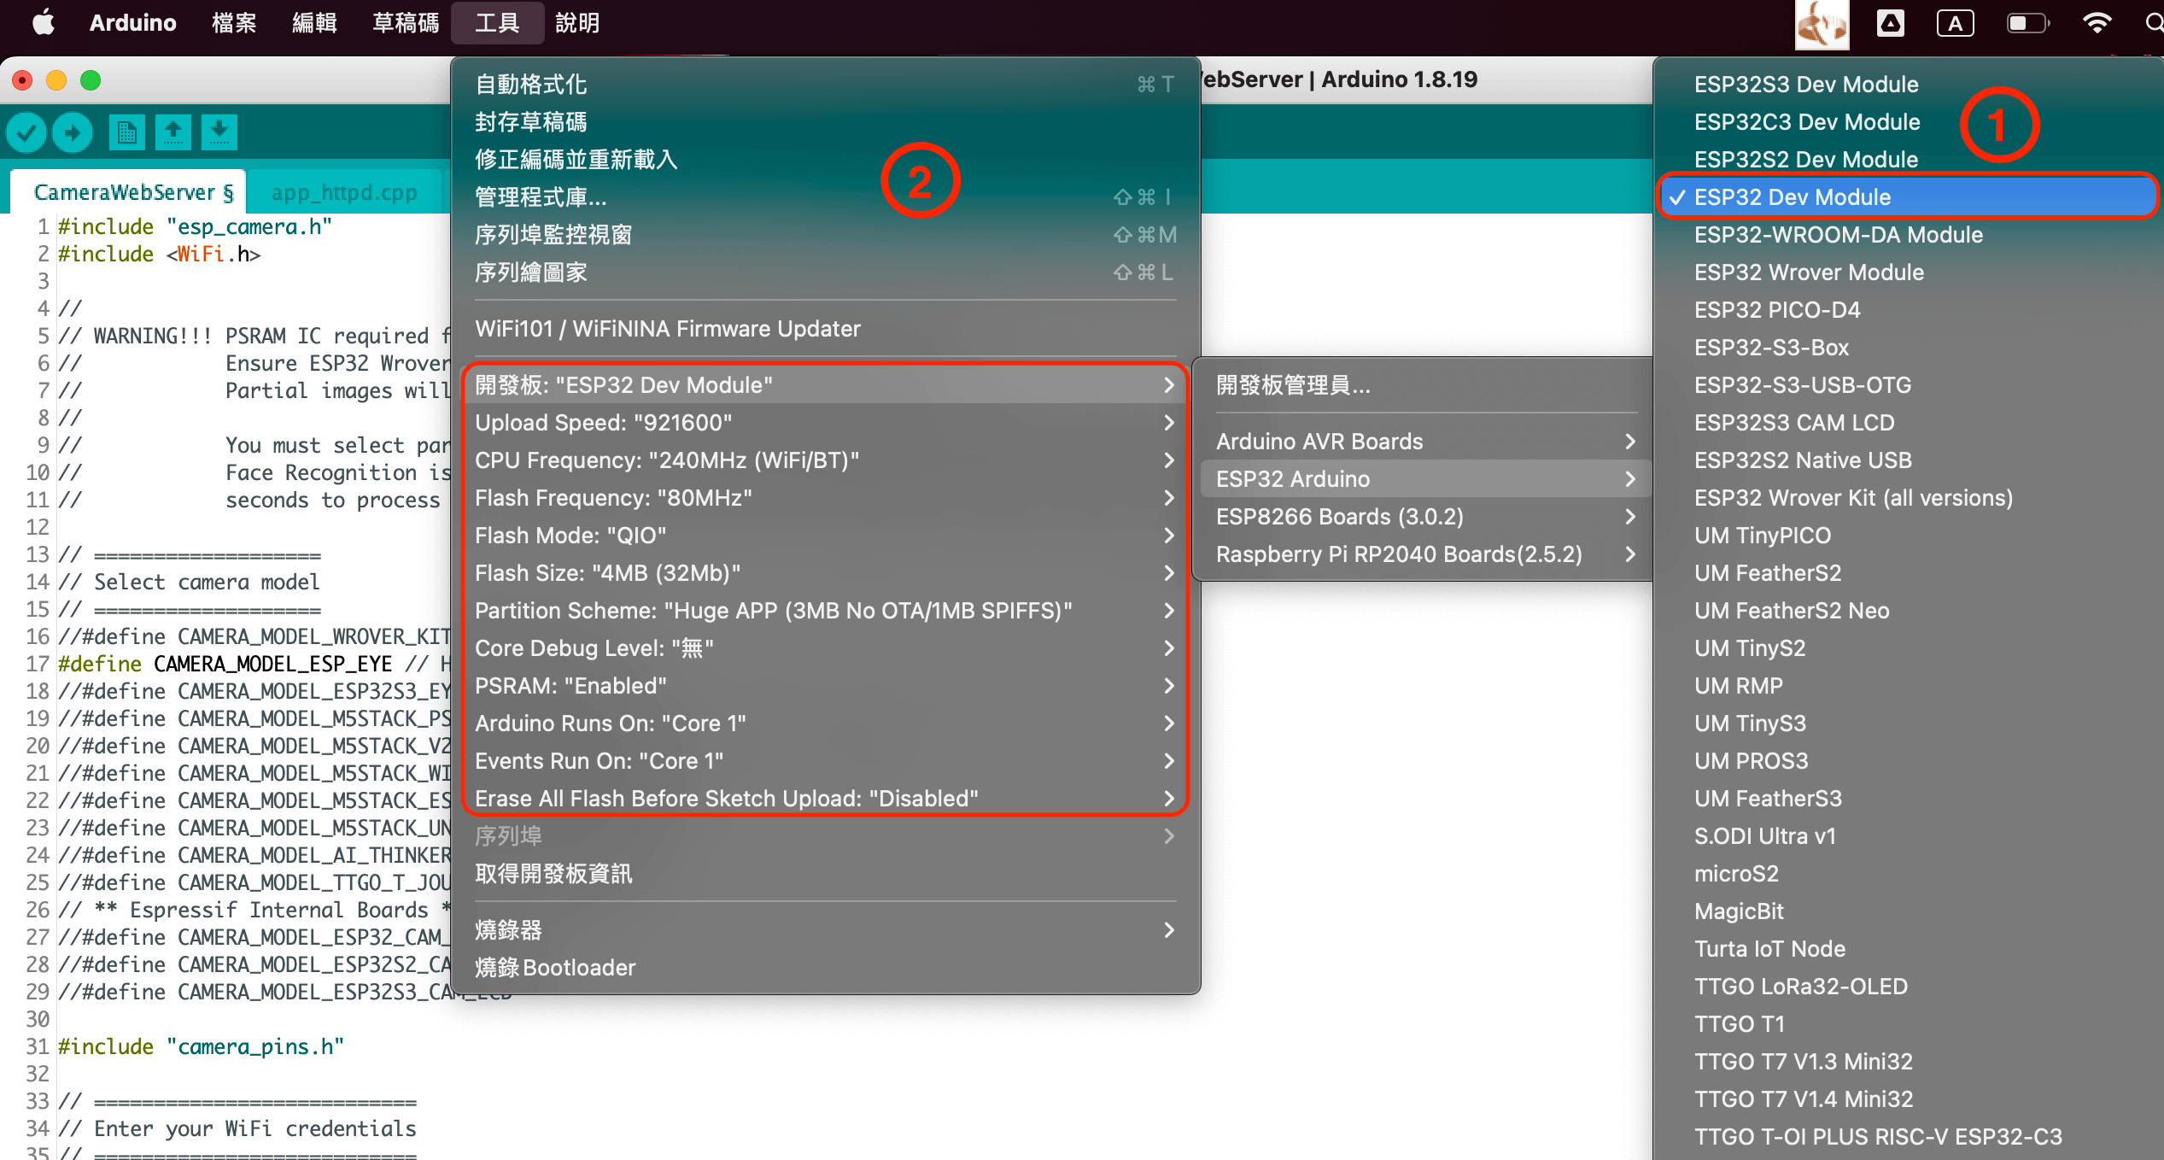Select ESP32 PICO-D4 board
This screenshot has width=2164, height=1160.
click(1907, 310)
